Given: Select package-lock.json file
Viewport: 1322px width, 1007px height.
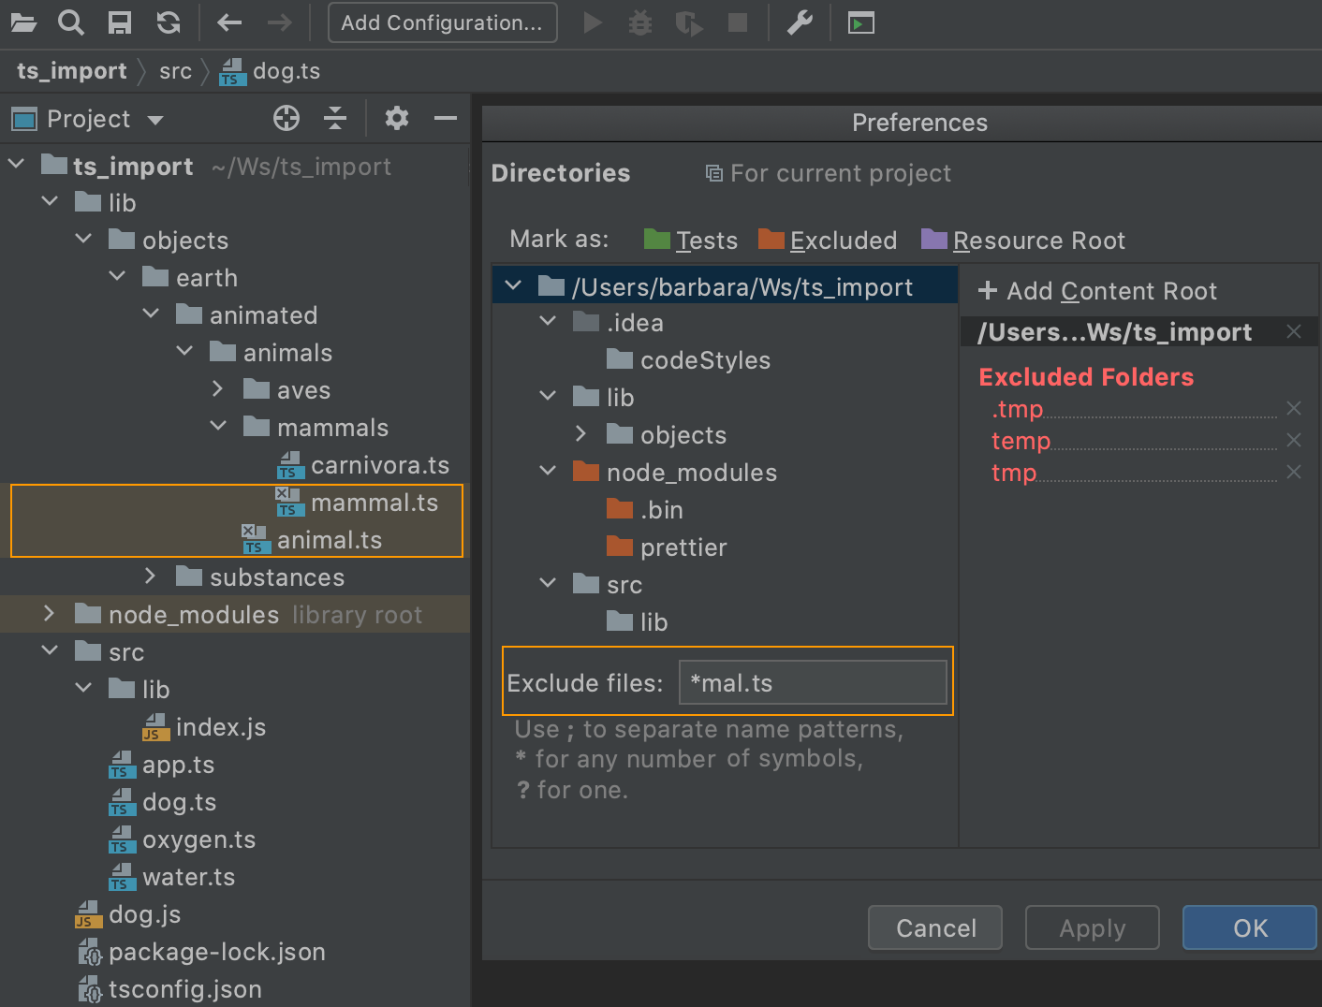Looking at the screenshot, I should pyautogui.click(x=200, y=952).
